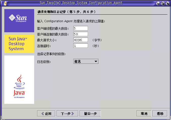Screen dimensions: 171x120
Task: Click the Java coffee cup logo
Action: (19, 86)
